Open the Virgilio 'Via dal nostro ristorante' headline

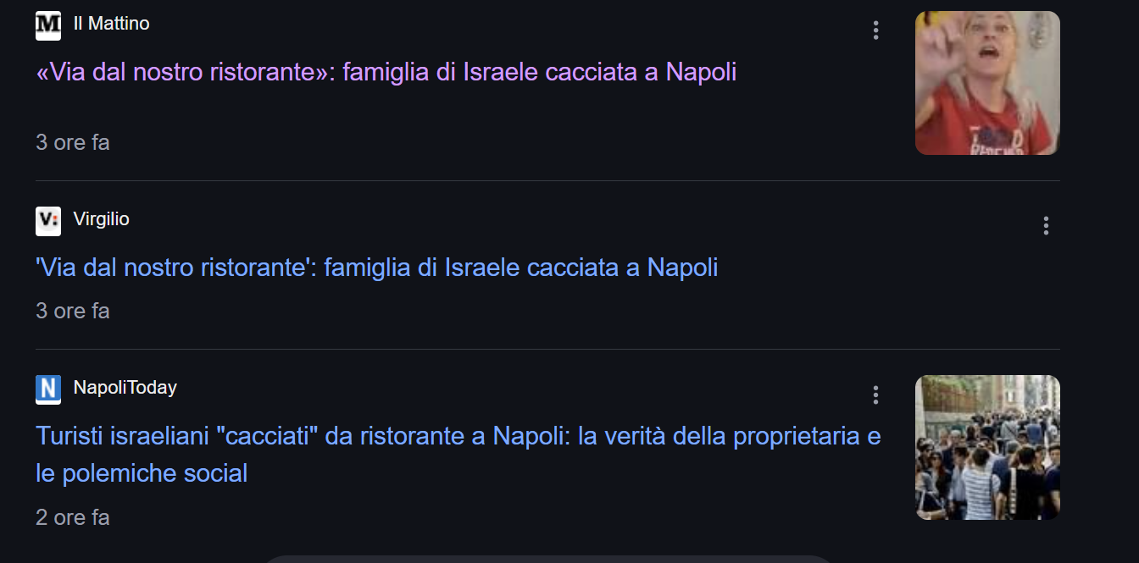(x=376, y=268)
